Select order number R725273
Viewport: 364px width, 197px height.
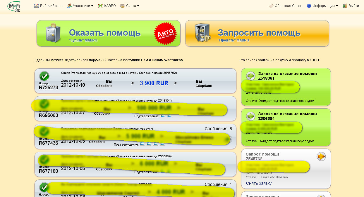[49, 87]
